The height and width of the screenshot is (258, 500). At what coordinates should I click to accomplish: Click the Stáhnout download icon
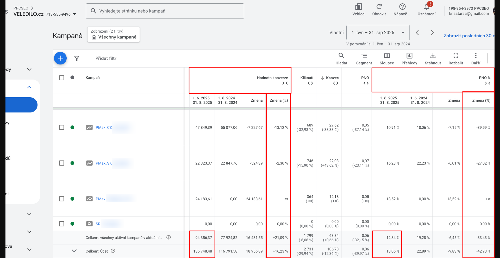point(433,58)
